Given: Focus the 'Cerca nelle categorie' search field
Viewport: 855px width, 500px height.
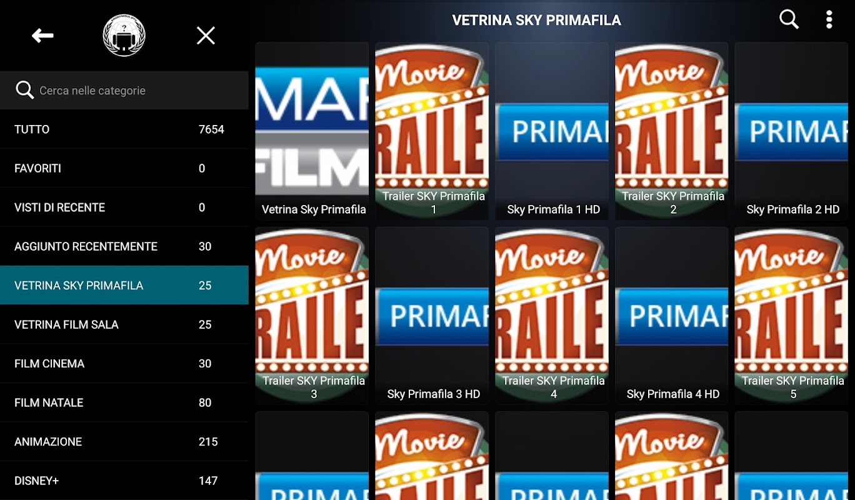Looking at the screenshot, I should 124,90.
